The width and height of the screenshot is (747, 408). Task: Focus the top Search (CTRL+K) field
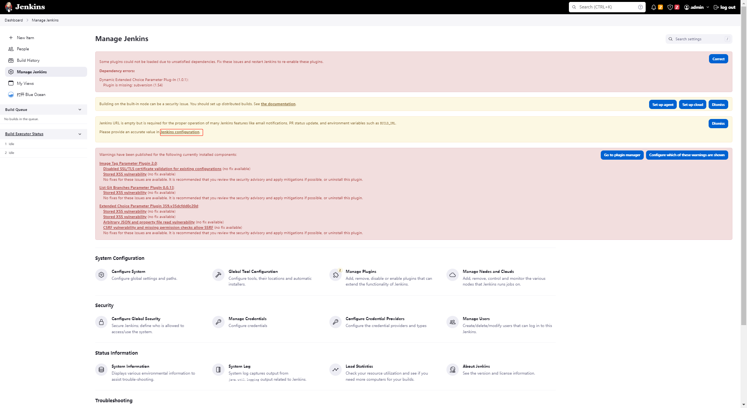[607, 7]
